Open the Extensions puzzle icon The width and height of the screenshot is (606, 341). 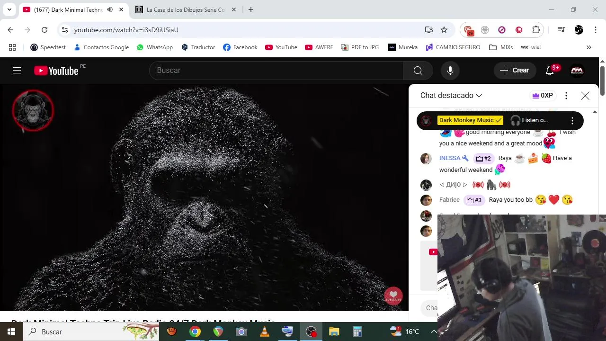pyautogui.click(x=536, y=30)
